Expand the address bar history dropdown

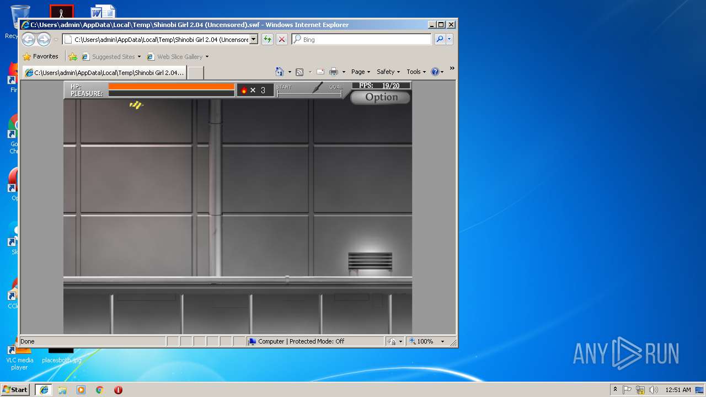254,39
